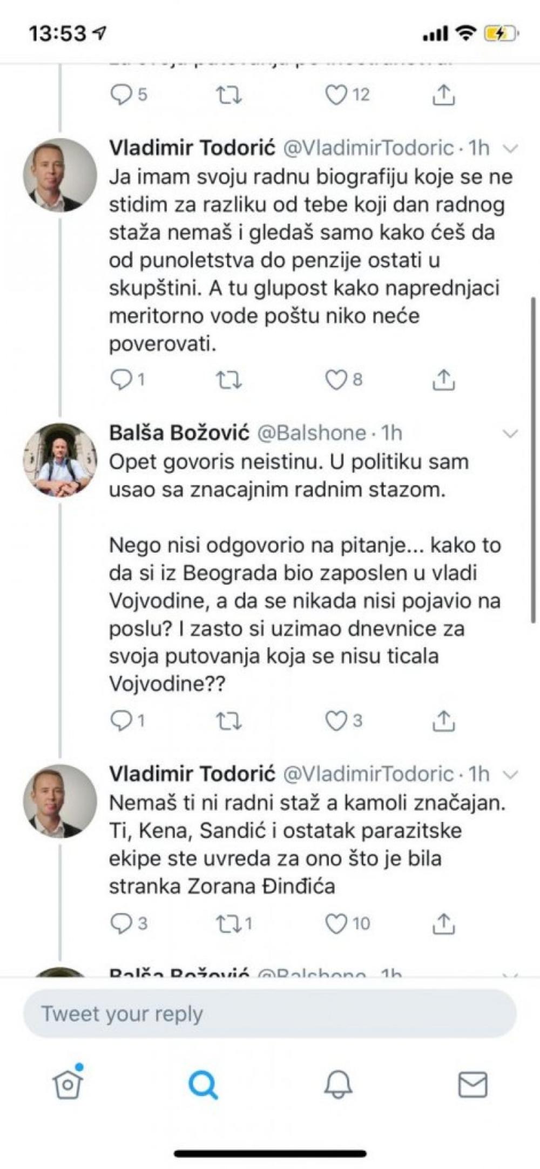
Task: Like Balša Božović's tweet with 3 likes
Action: 336,721
